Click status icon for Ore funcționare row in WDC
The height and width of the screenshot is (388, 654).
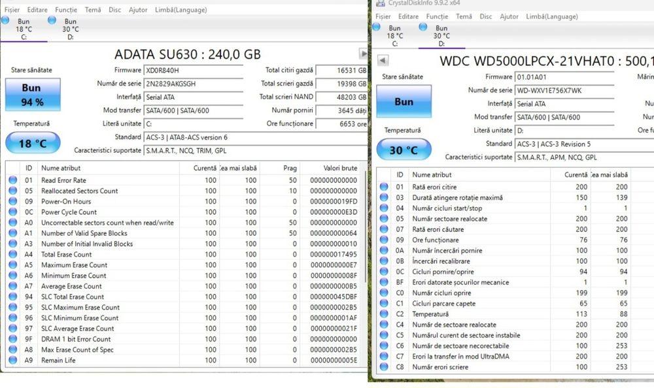pyautogui.click(x=384, y=240)
